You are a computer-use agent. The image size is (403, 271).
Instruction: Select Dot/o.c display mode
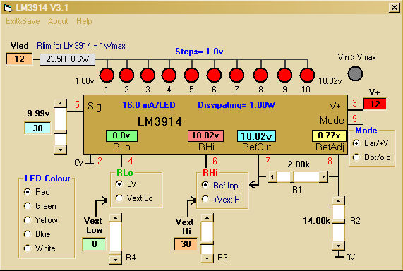pyautogui.click(x=372, y=157)
